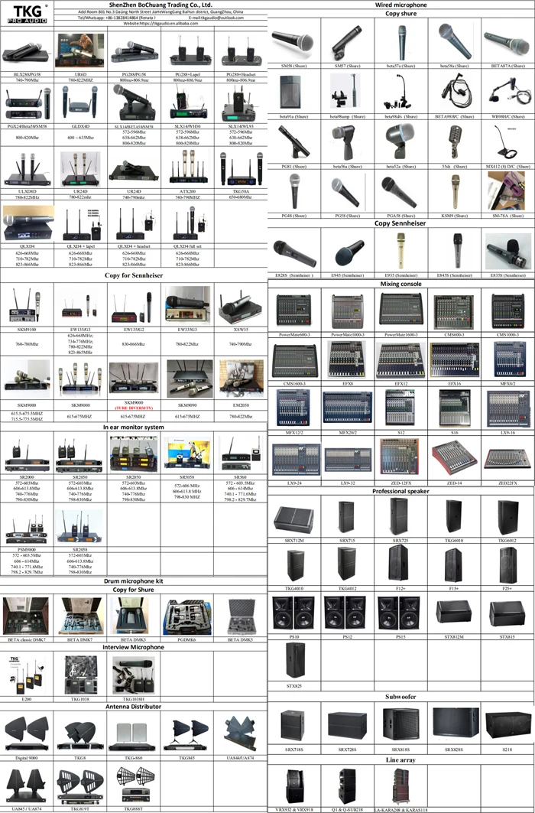This screenshot has width=535, height=813.
Task: Select the QLXD4 handheld system photo
Action: click(28, 224)
